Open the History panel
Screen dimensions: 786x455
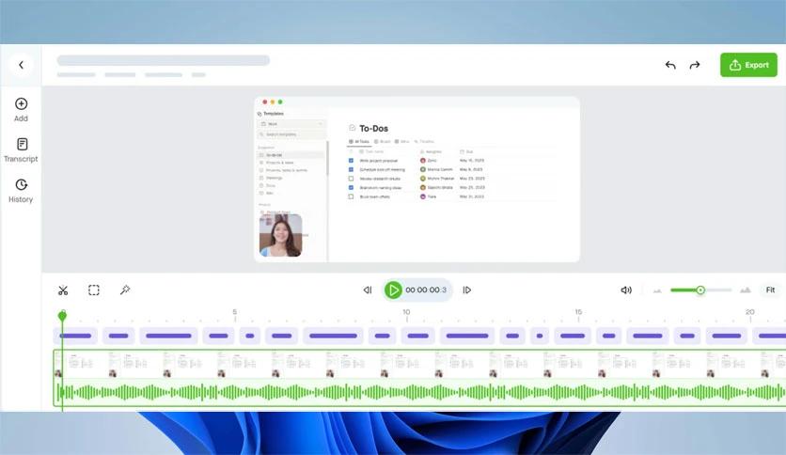[21, 190]
